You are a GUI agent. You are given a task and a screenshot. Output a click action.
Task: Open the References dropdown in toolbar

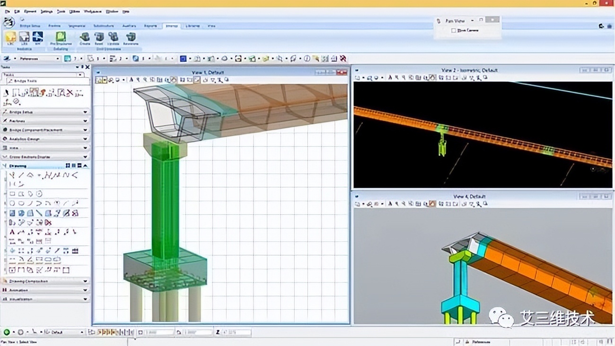tap(58, 59)
